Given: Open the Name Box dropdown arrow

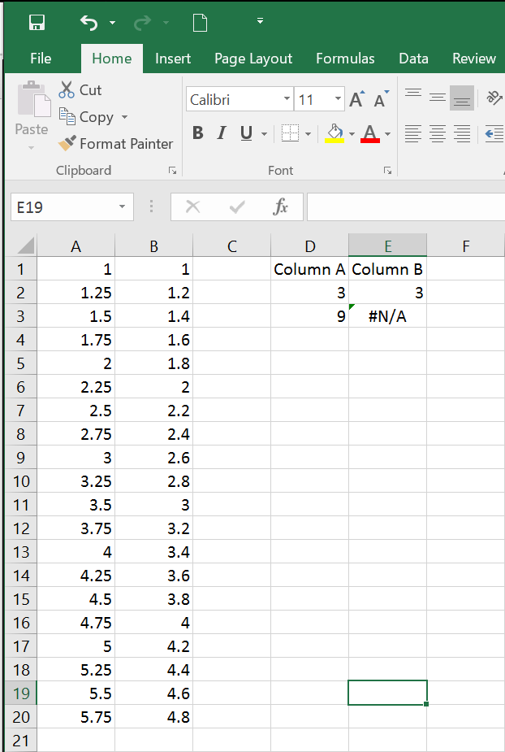Looking at the screenshot, I should coord(122,206).
